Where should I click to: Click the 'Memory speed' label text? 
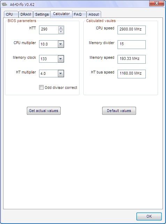tap(102, 57)
